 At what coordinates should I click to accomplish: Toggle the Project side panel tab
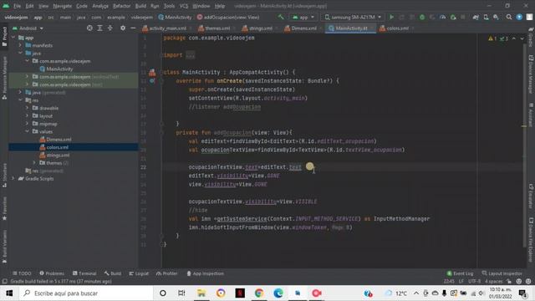(x=4, y=37)
